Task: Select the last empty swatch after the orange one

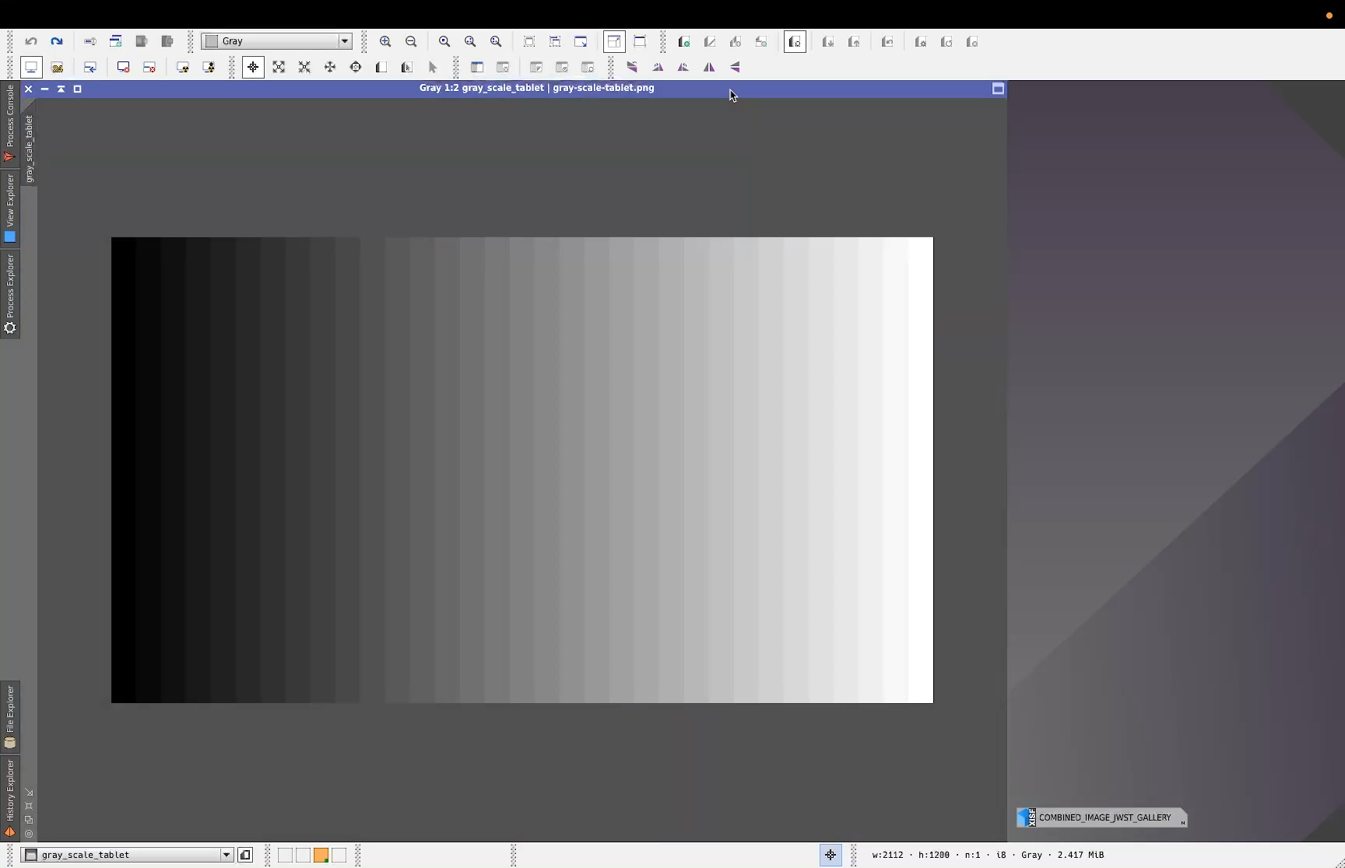Action: point(339,855)
